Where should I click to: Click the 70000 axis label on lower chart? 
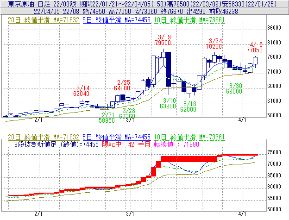click(x=274, y=164)
